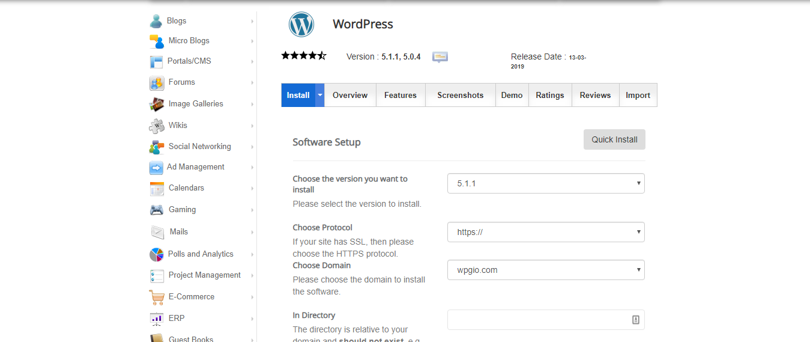
Task: Open the Project Management category link
Action: point(205,275)
